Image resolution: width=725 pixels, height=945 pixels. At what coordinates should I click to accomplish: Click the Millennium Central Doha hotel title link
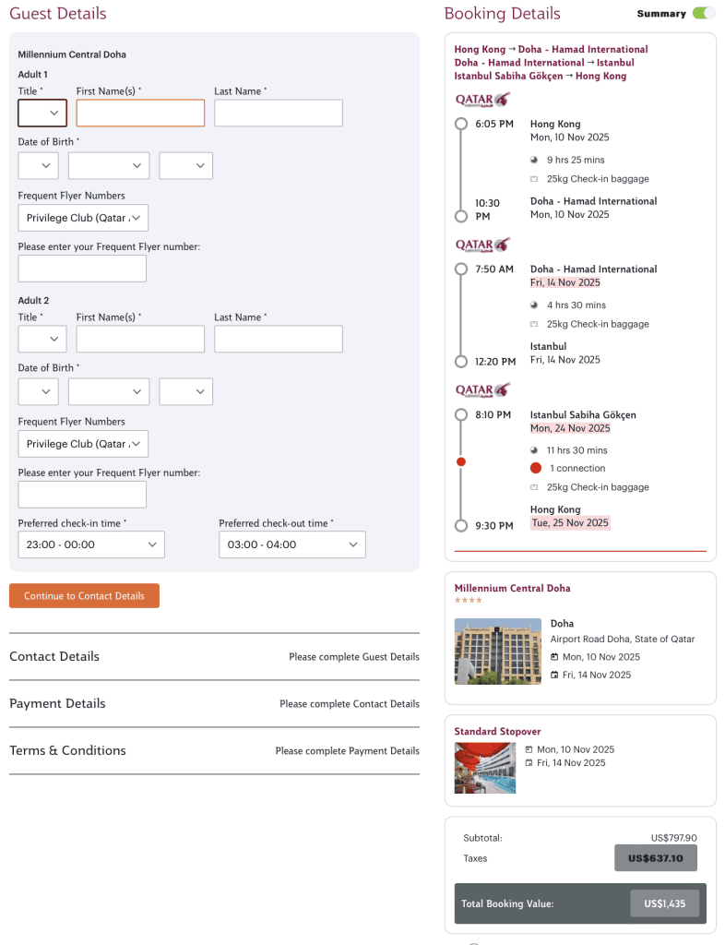pyautogui.click(x=512, y=588)
